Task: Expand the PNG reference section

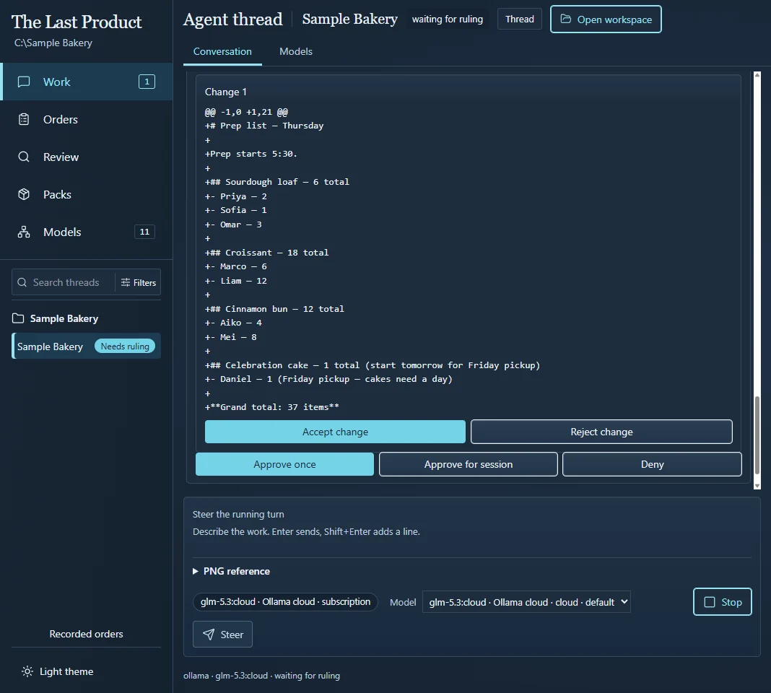Action: point(232,571)
